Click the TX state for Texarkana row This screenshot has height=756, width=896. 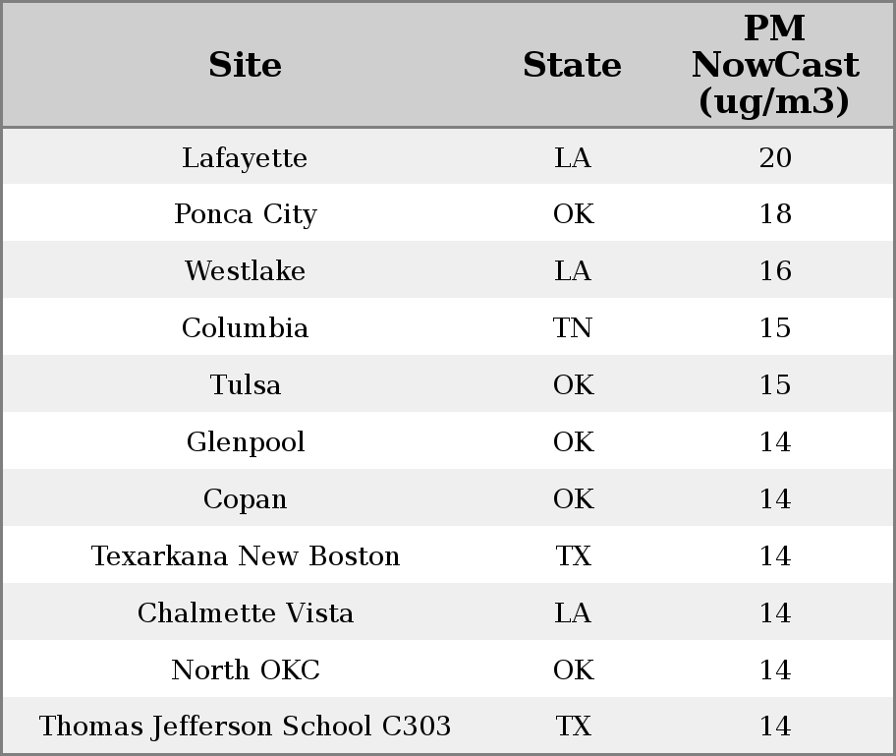click(x=573, y=556)
